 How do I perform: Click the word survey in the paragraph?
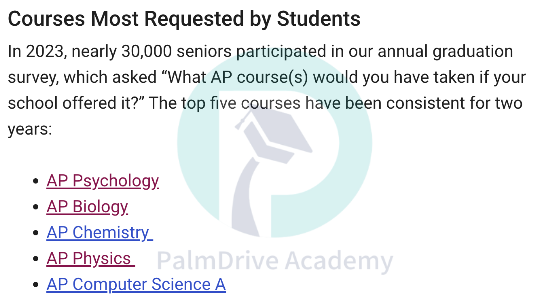pos(33,78)
